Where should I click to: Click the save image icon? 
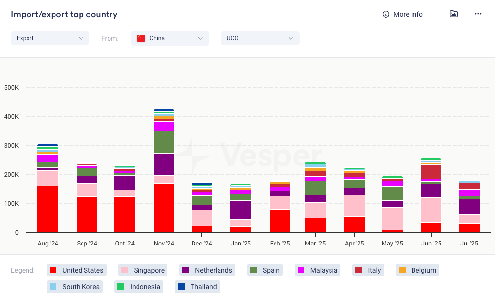[x=454, y=14]
